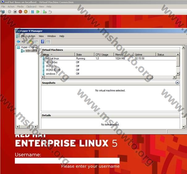Click the blue Back arrow in Hyper-V Manager
Viewport: 187px width, 174px height.
[19, 42]
